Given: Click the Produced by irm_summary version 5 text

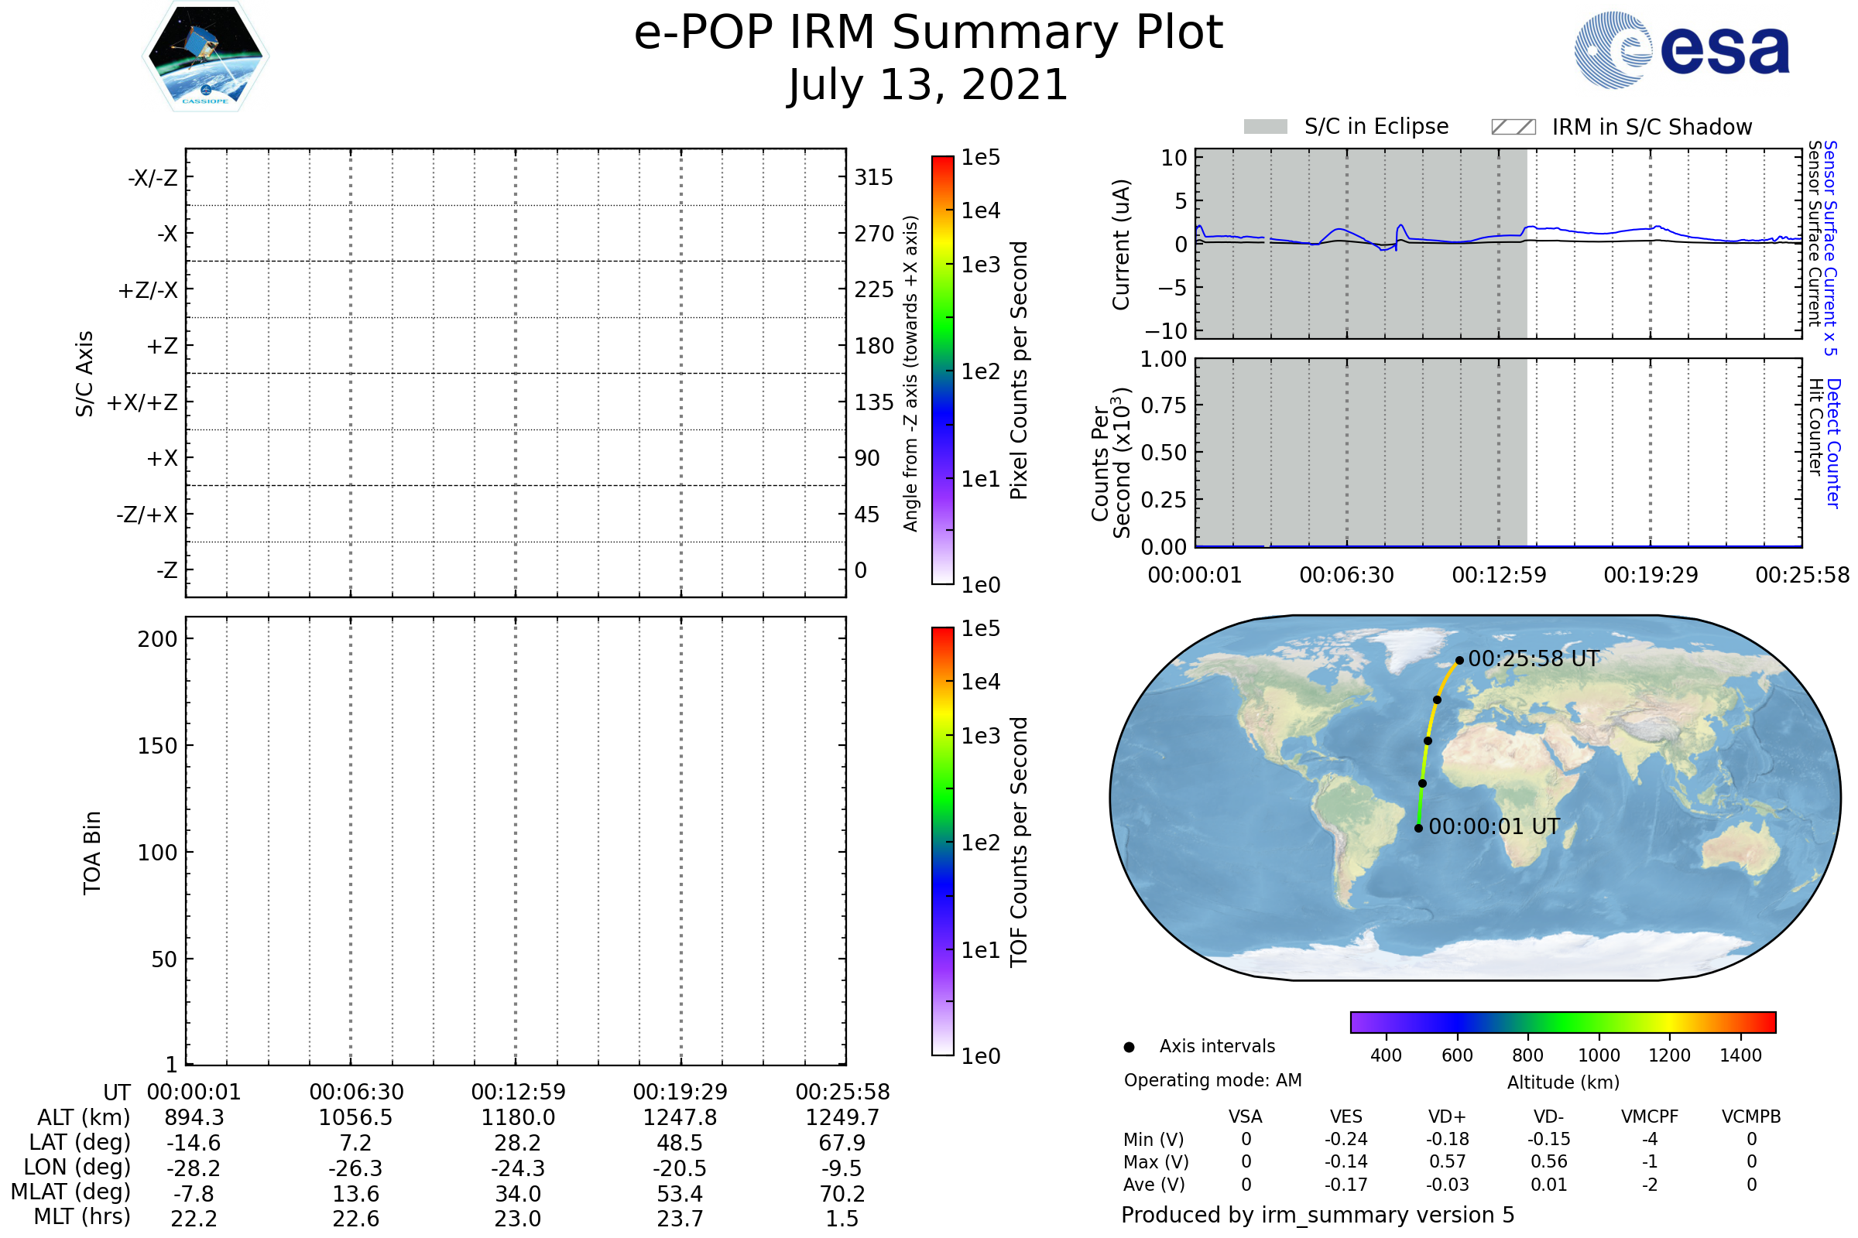Looking at the screenshot, I should 1318,1215.
